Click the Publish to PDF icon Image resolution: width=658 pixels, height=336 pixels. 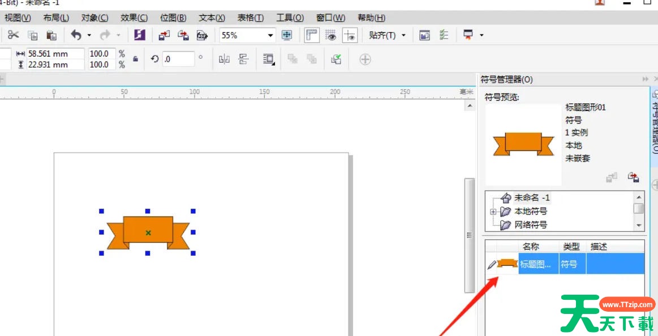(x=202, y=35)
